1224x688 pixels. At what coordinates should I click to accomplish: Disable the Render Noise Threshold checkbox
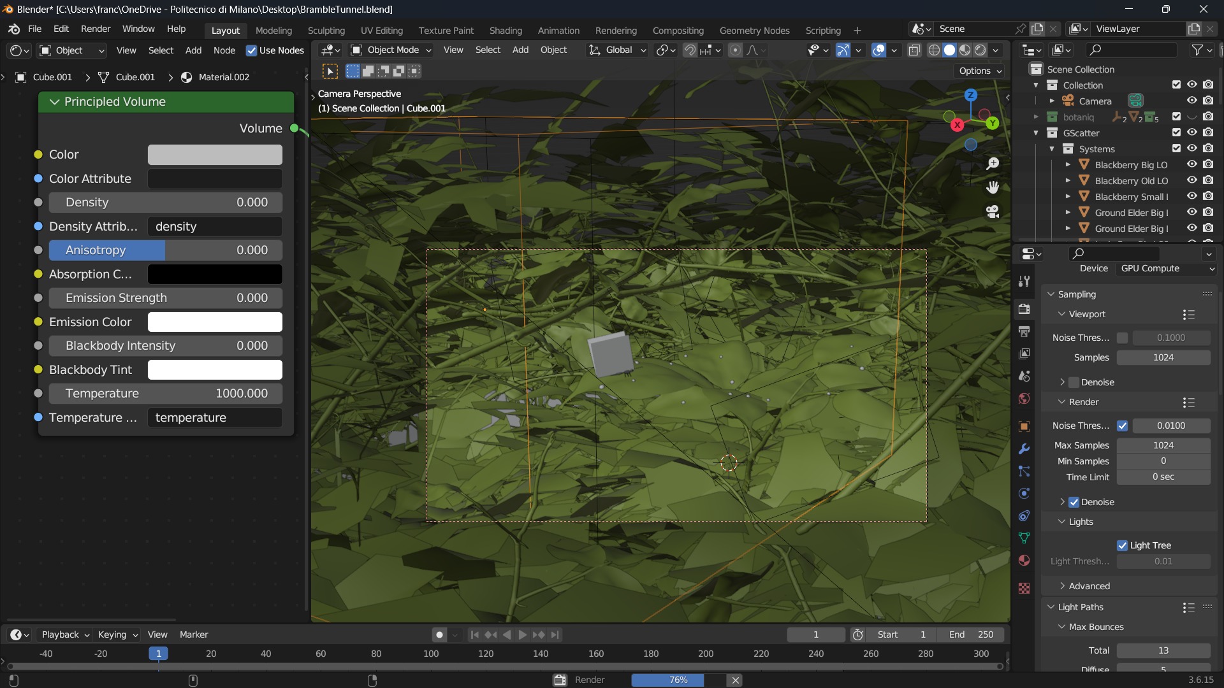click(1123, 426)
